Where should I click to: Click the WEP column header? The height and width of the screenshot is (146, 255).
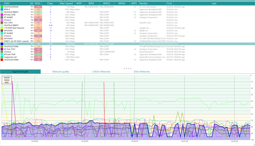(x=79, y=3)
